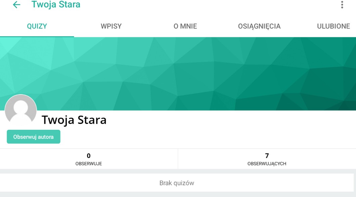
Task: Click the bold profile name beside avatar
Action: pyautogui.click(x=74, y=120)
